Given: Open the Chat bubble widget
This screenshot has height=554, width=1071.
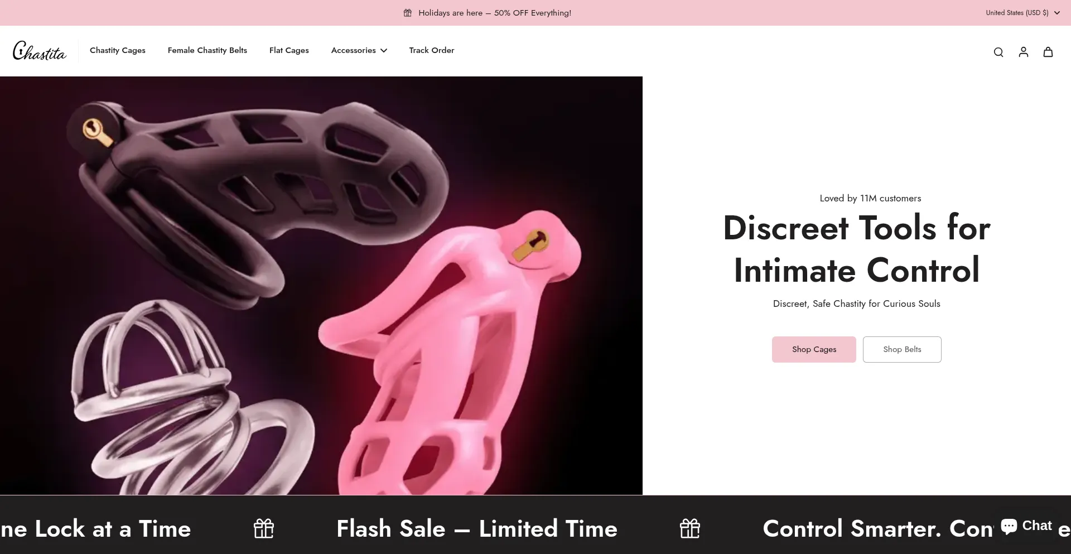Looking at the screenshot, I should coord(1026,526).
